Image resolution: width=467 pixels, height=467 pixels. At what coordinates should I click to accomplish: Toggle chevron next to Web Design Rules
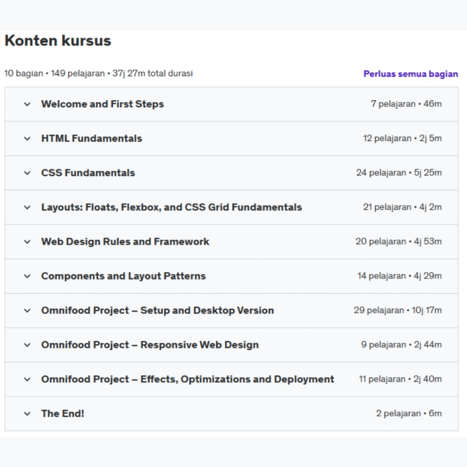pos(27,242)
